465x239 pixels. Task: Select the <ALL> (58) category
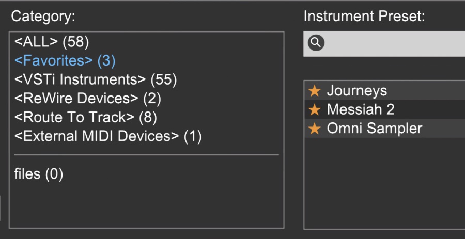(52, 42)
